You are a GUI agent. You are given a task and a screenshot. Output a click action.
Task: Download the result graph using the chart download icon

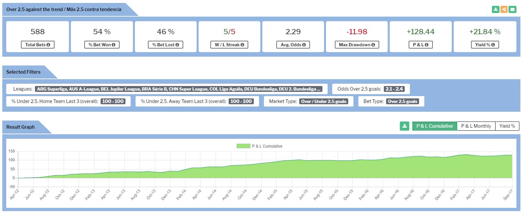(404, 126)
